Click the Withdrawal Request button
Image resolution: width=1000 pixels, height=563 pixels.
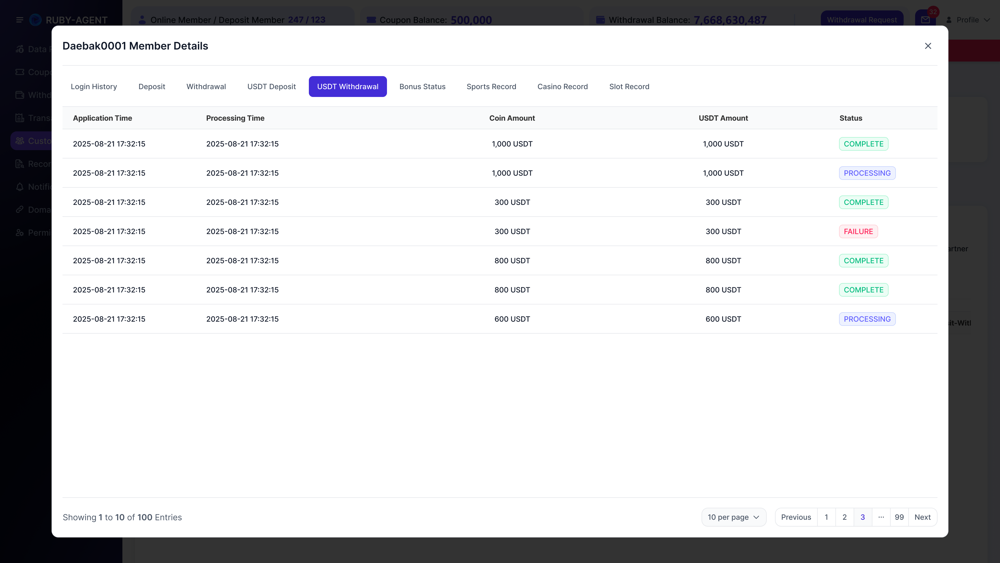(862, 20)
